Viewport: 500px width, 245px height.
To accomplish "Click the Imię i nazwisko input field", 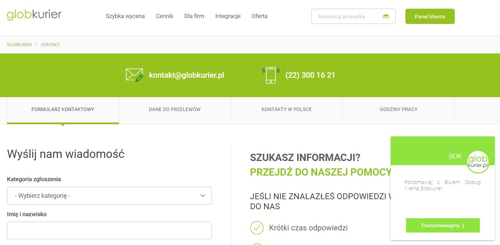I will [109, 230].
